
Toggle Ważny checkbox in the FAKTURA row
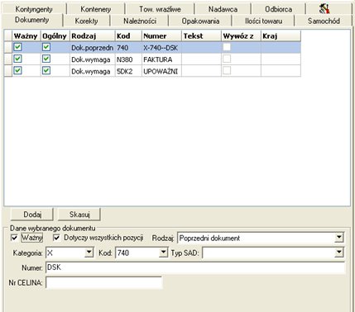[17, 59]
